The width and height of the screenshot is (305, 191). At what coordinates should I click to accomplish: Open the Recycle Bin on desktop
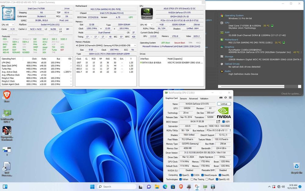point(296,167)
